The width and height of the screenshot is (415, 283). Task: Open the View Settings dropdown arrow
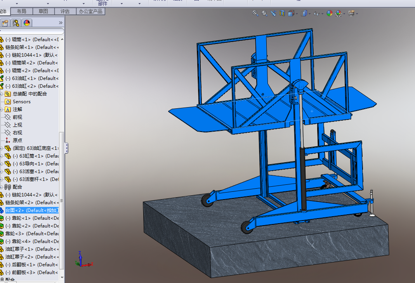tap(357, 14)
